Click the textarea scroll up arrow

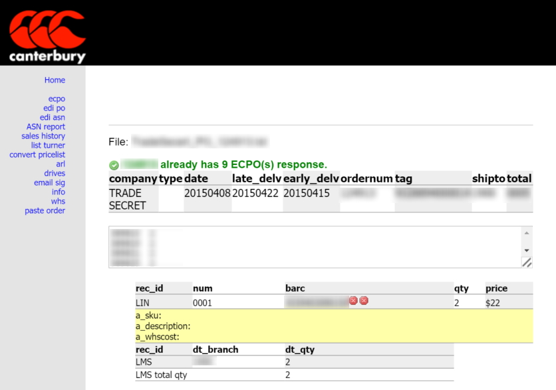pos(527,233)
